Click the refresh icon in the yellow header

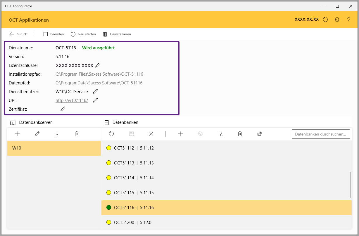pyautogui.click(x=325, y=20)
